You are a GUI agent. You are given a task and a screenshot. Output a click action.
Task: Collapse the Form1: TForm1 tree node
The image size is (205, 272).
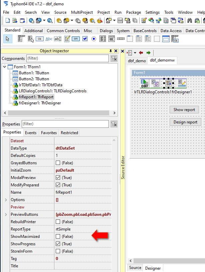tap(4, 67)
